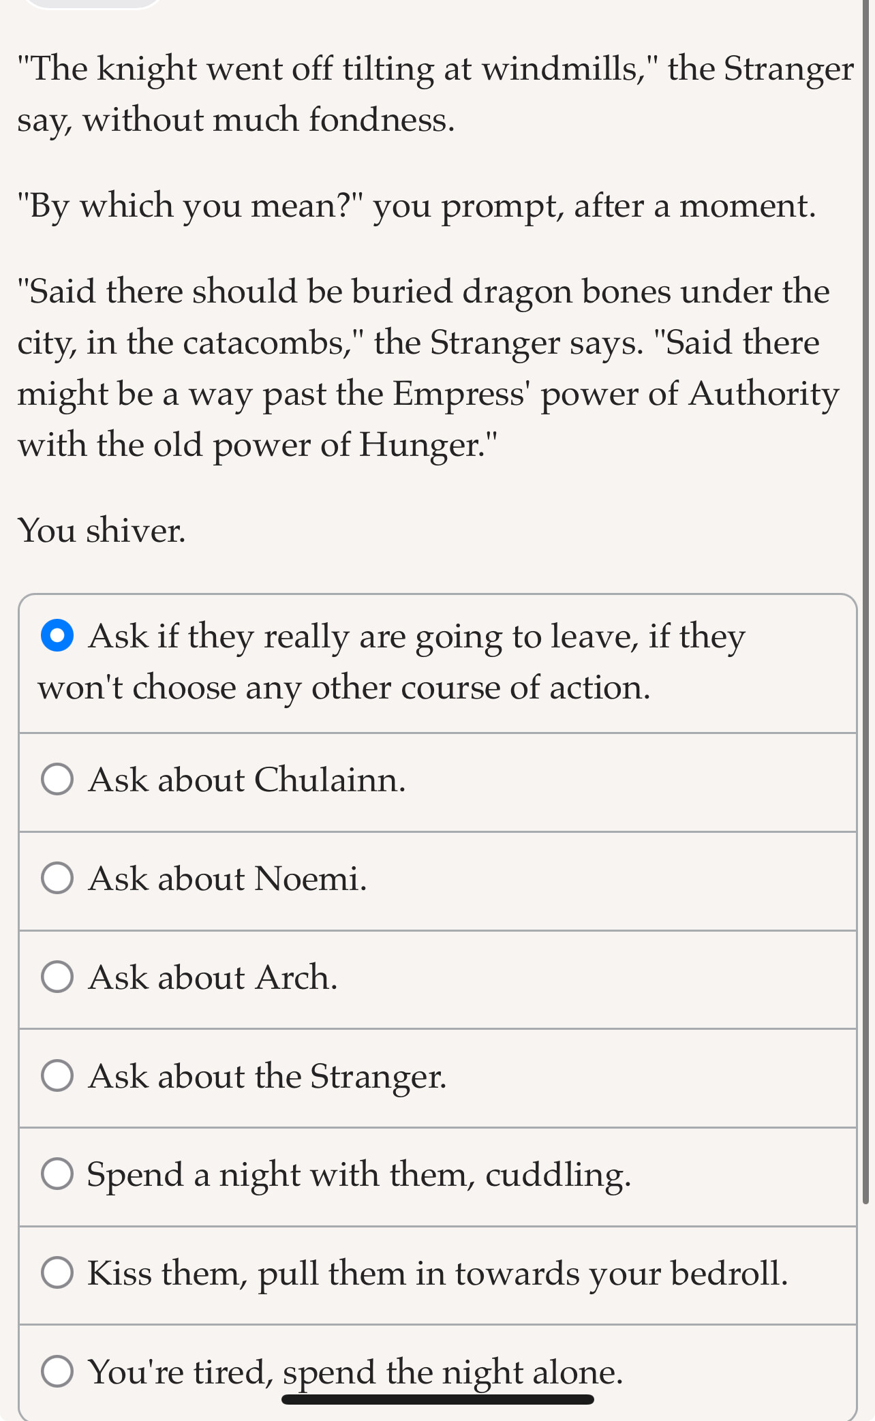Select the 'Ask about the Stranger' radio button
The image size is (875, 1421).
pos(57,1075)
